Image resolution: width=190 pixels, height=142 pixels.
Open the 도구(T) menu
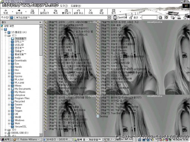coord(64,6)
